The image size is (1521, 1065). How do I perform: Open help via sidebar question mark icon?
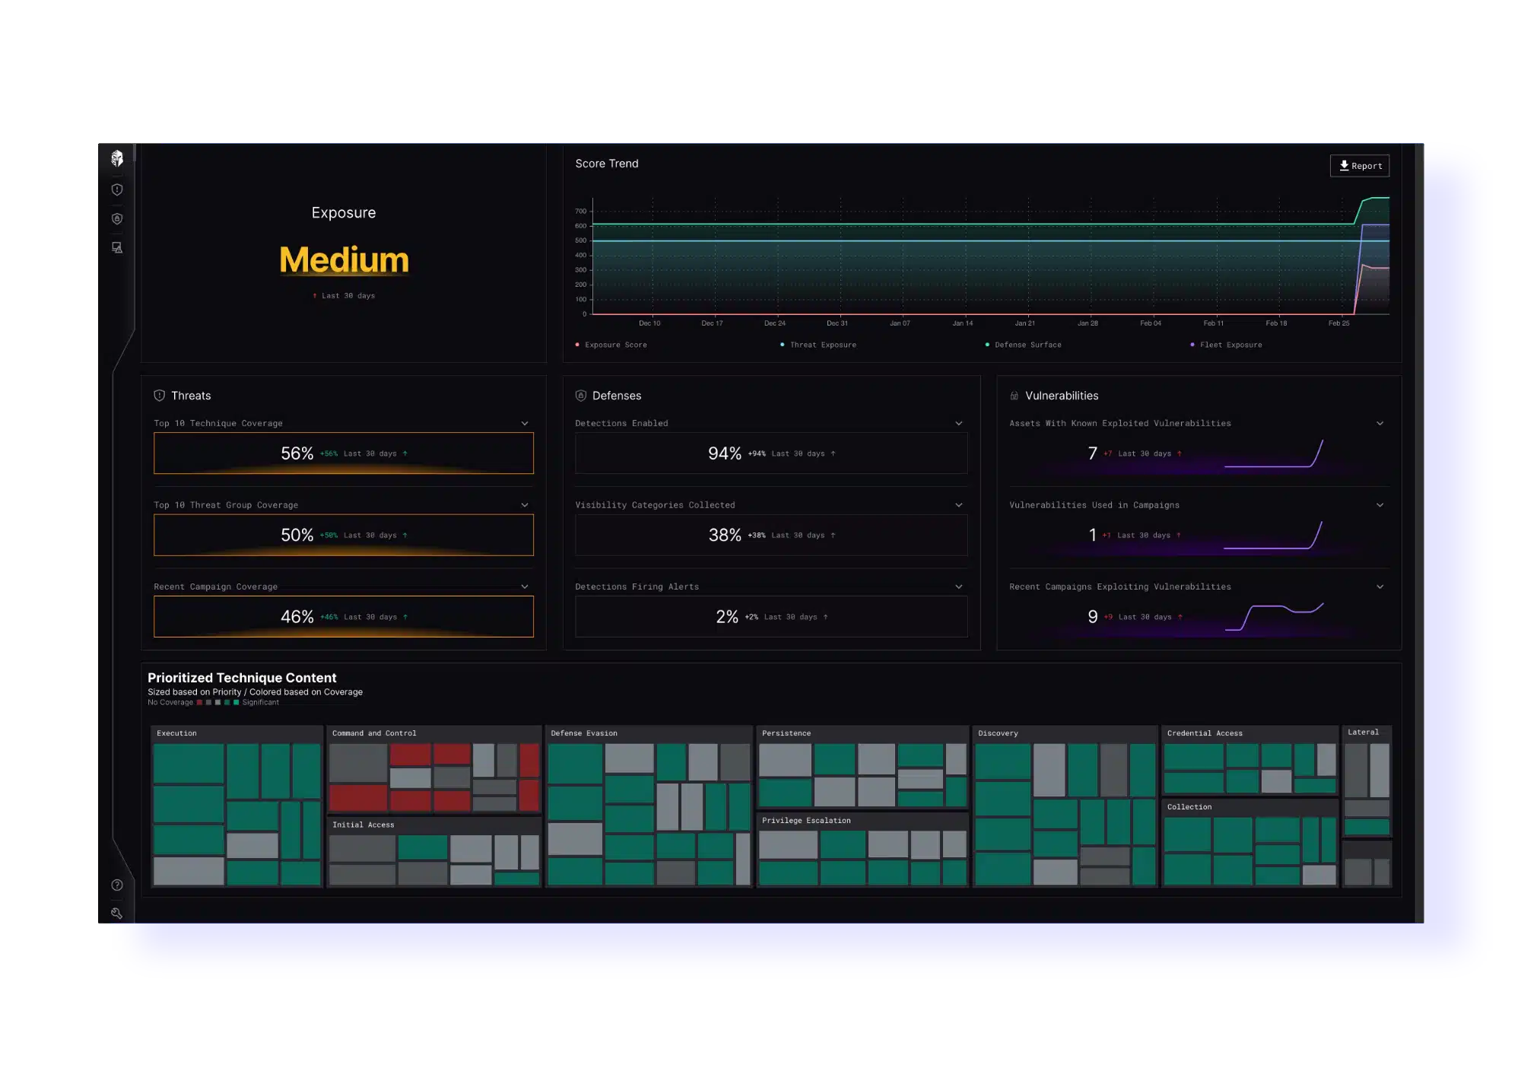[x=117, y=885]
